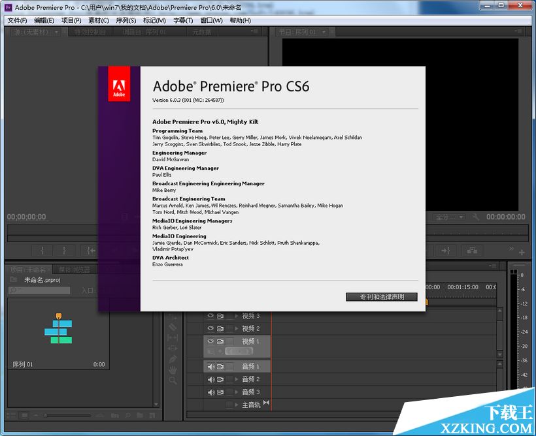This screenshot has height=436, width=536.
Task: Switch to the 媒体浏览器 tab
Action: coord(75,270)
